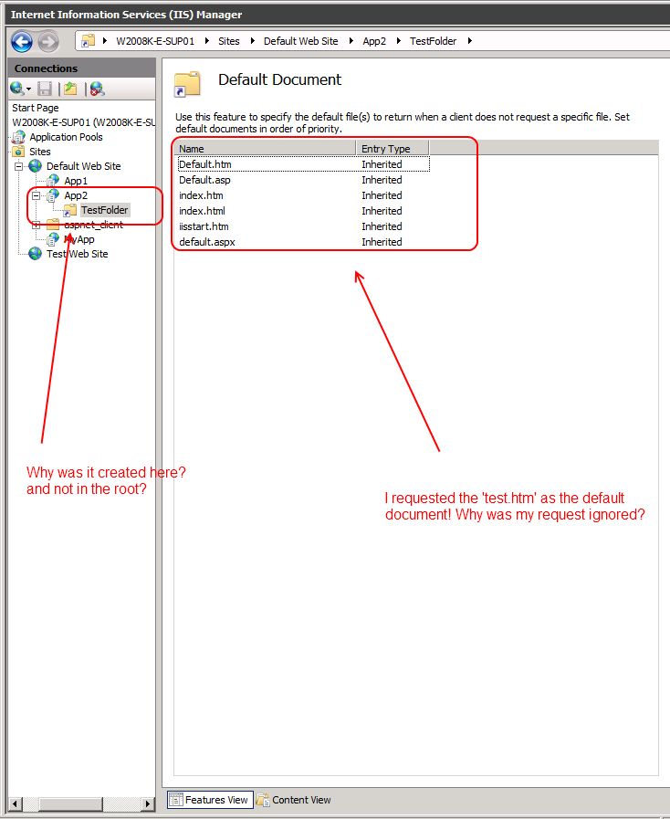
Task: Select the Sites tree node label
Action: (x=39, y=152)
